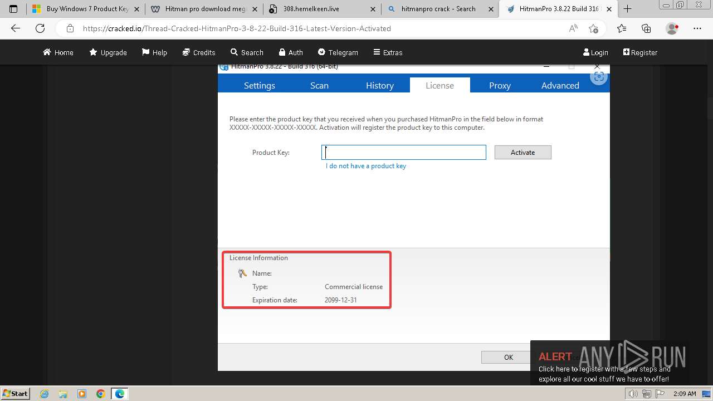713x401 pixels.
Task: Click the Read aloud icon in address bar
Action: click(x=573, y=28)
